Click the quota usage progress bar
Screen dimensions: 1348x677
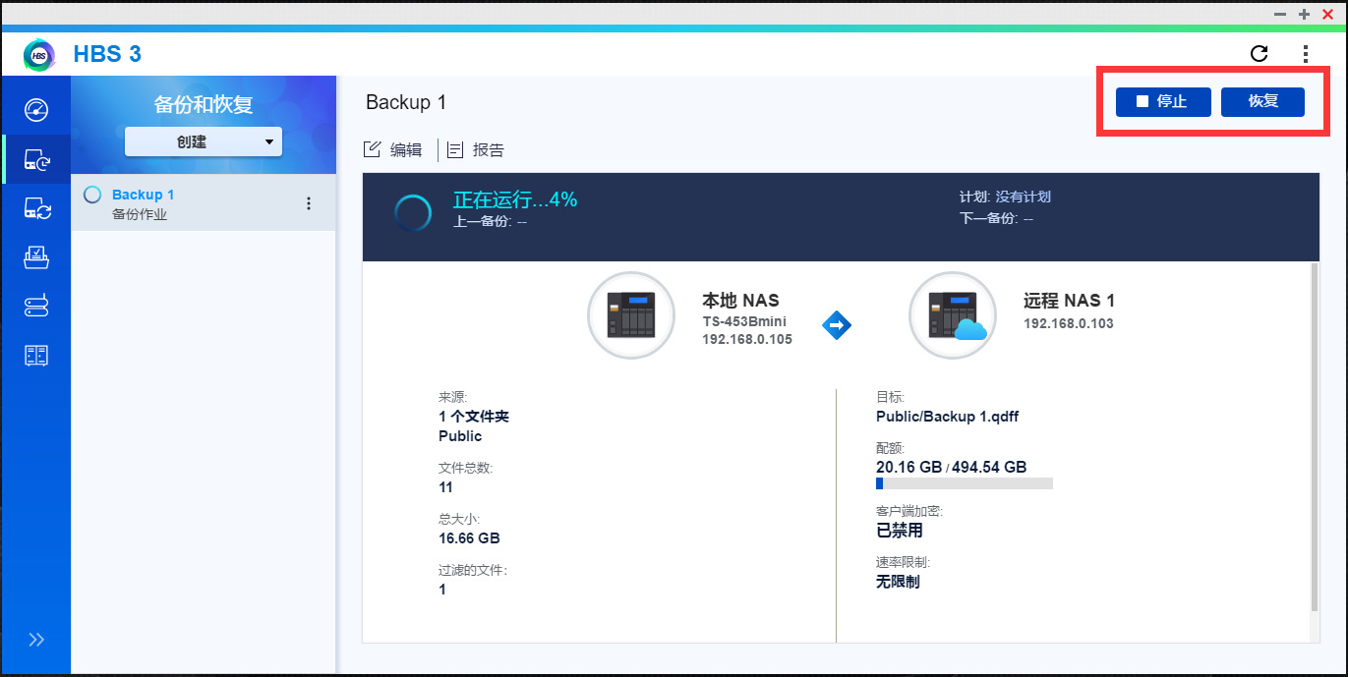click(965, 482)
